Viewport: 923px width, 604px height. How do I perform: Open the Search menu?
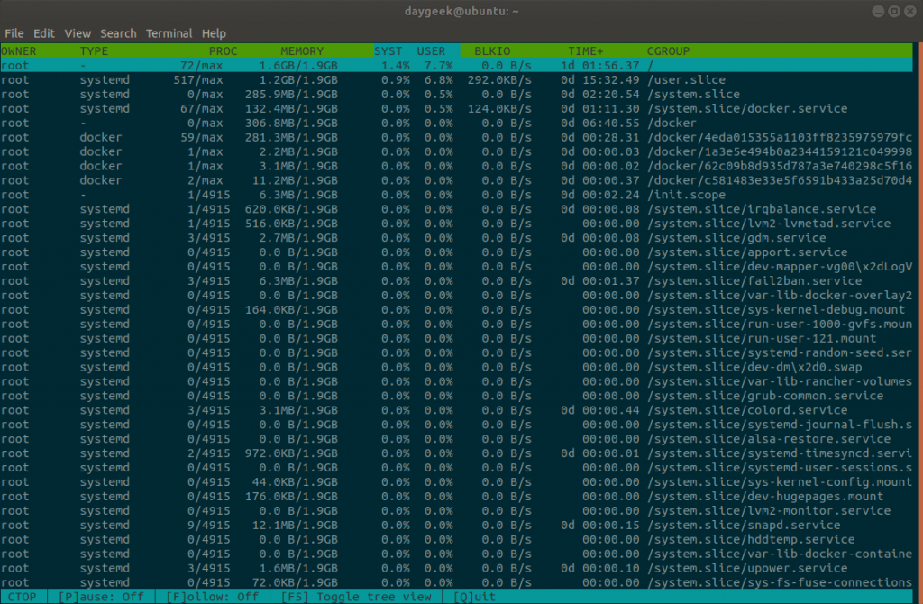click(x=118, y=33)
